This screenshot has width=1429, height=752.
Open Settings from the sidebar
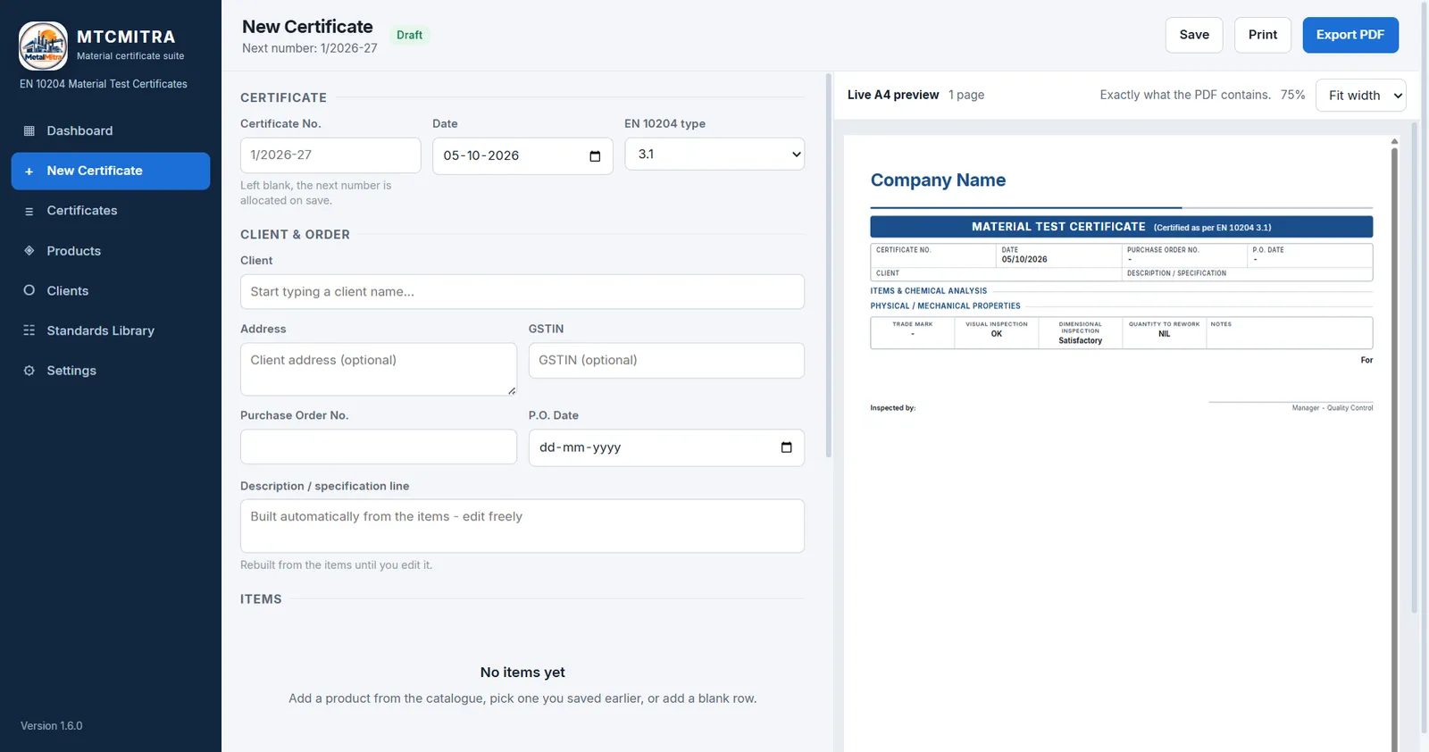pyautogui.click(x=111, y=371)
